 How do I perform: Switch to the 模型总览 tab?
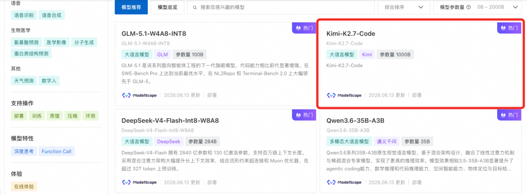click(x=167, y=7)
